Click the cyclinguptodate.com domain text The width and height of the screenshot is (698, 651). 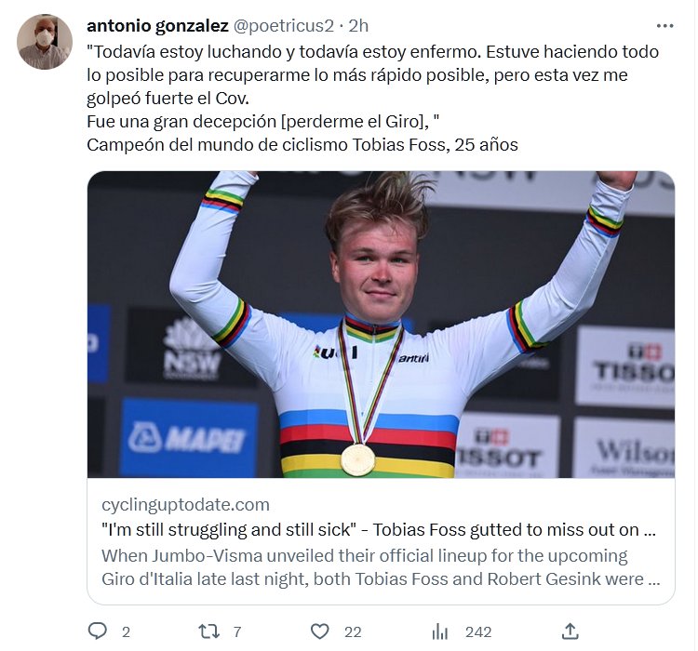tap(185, 505)
